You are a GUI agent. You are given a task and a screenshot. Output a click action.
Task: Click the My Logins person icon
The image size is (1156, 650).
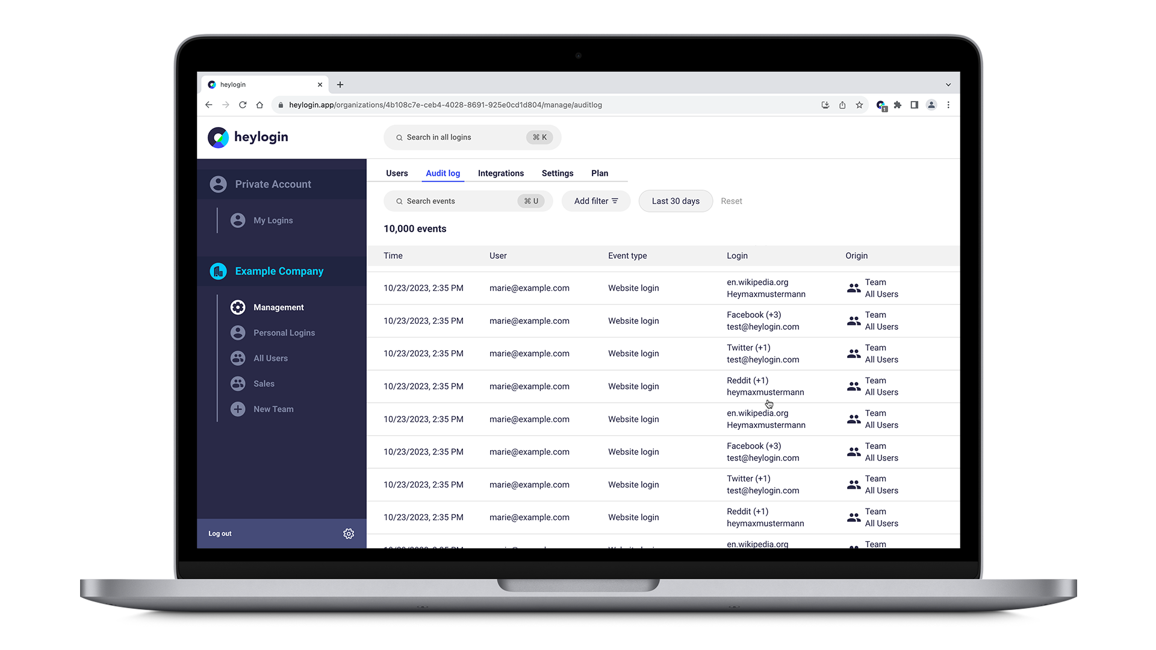point(238,220)
